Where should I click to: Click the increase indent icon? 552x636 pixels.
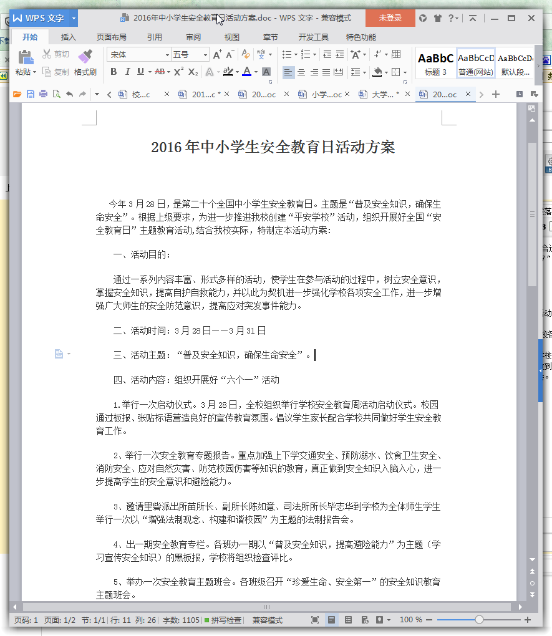(x=340, y=54)
